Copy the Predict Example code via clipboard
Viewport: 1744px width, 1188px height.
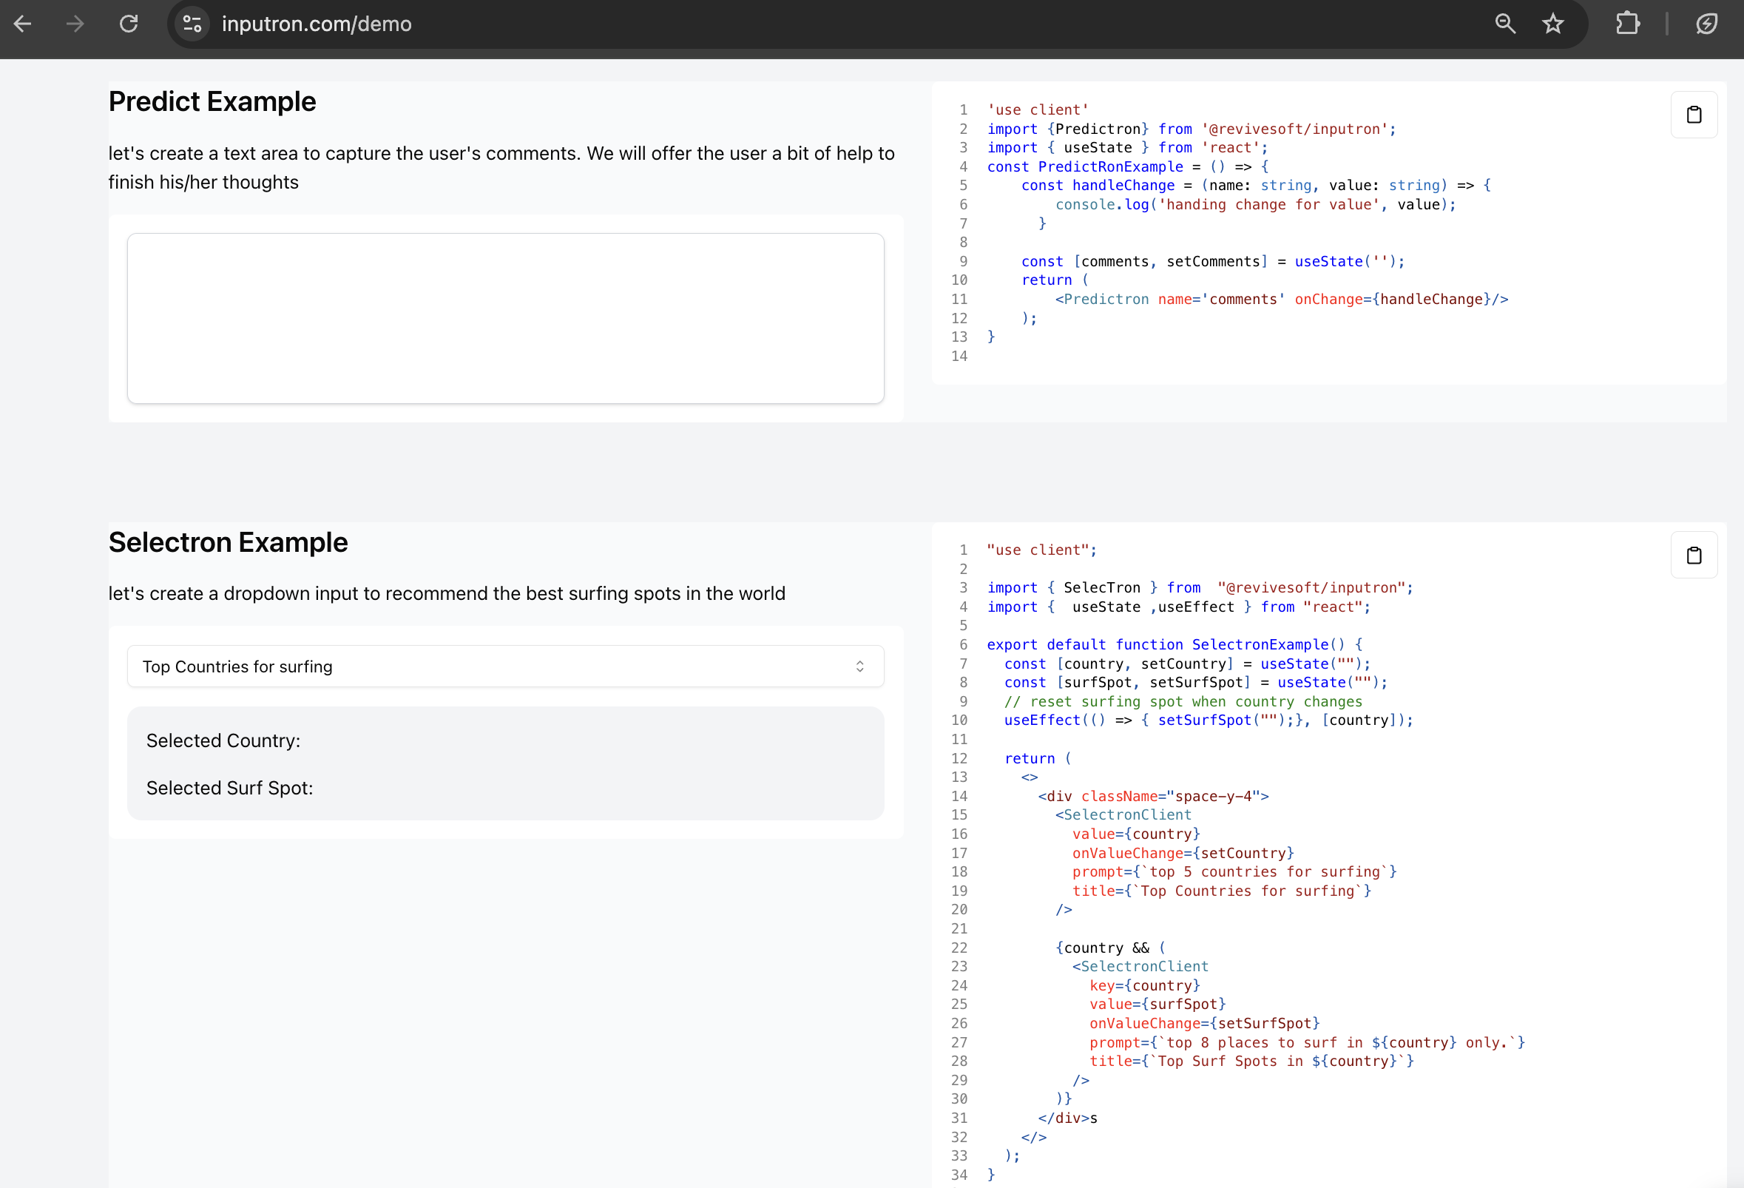tap(1693, 115)
